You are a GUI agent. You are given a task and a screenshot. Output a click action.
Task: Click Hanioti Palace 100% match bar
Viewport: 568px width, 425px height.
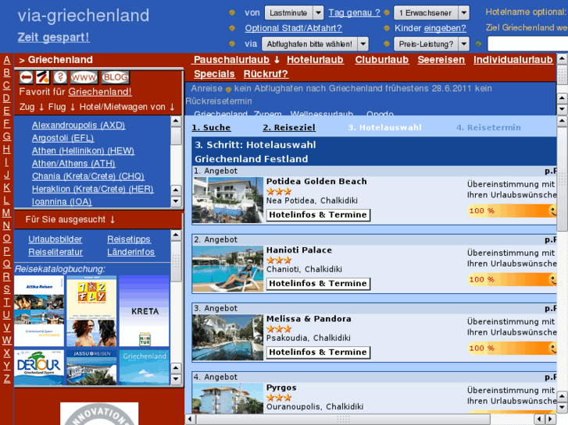pos(512,280)
